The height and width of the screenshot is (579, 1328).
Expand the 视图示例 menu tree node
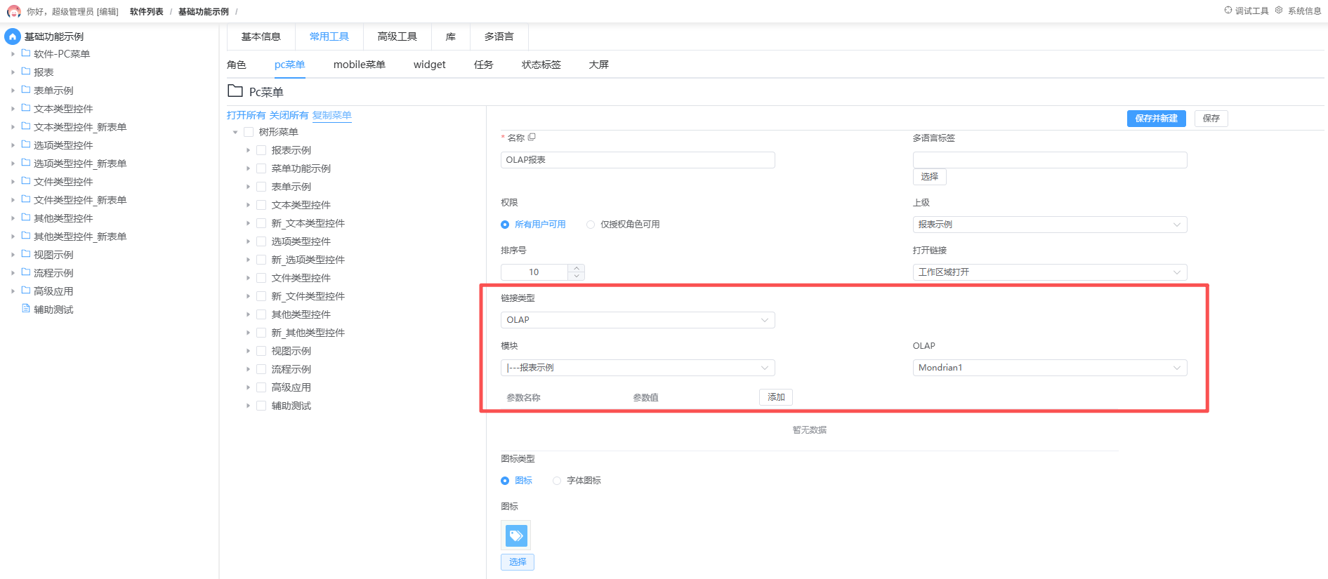pos(248,351)
